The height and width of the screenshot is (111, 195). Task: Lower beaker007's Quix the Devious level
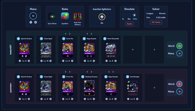tap(20, 61)
